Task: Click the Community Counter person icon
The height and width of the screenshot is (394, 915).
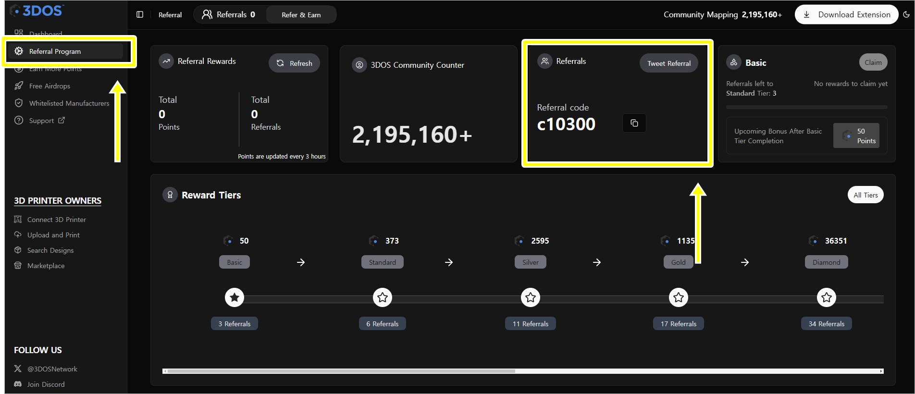Action: point(359,65)
